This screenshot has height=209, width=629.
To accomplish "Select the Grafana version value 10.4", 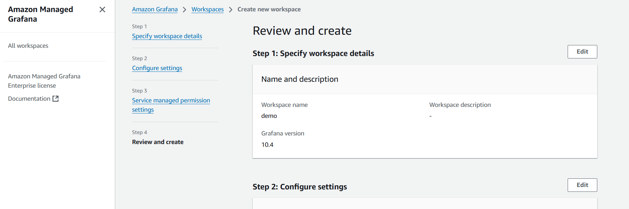I will coord(267,145).
